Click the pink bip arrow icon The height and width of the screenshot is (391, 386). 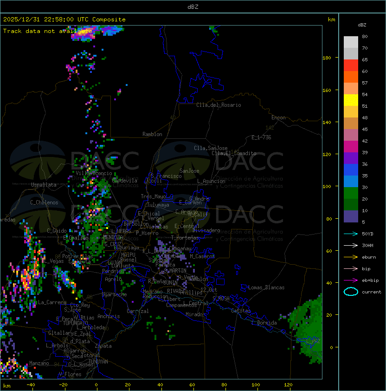coord(351,268)
